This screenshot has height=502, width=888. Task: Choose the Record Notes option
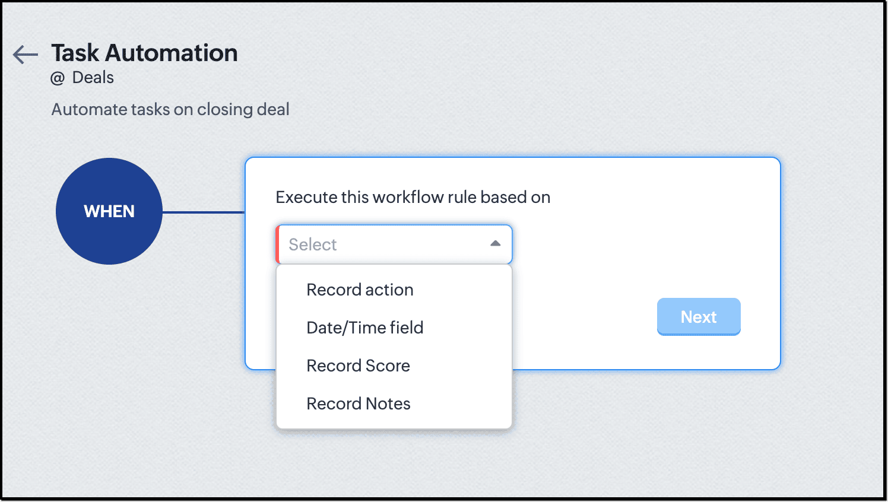coord(358,403)
